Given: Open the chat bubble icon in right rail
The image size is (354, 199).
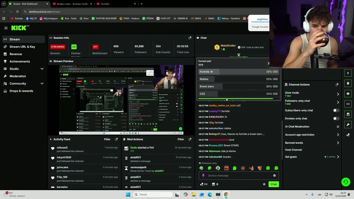Looking at the screenshot, I should 348,94.
